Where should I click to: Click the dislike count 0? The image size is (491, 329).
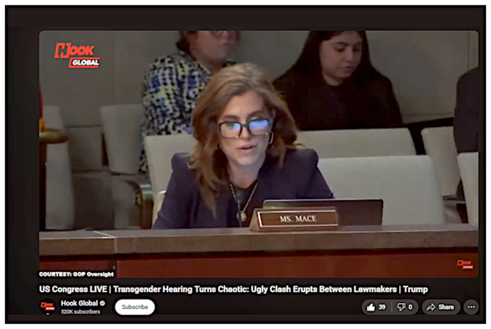click(410, 307)
